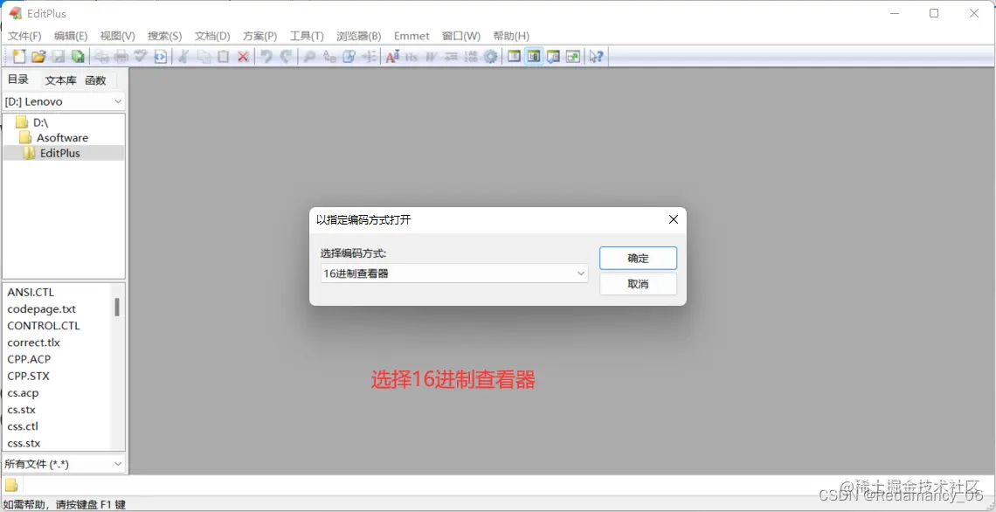
Task: Confirm the dialog with 确定
Action: pos(638,258)
